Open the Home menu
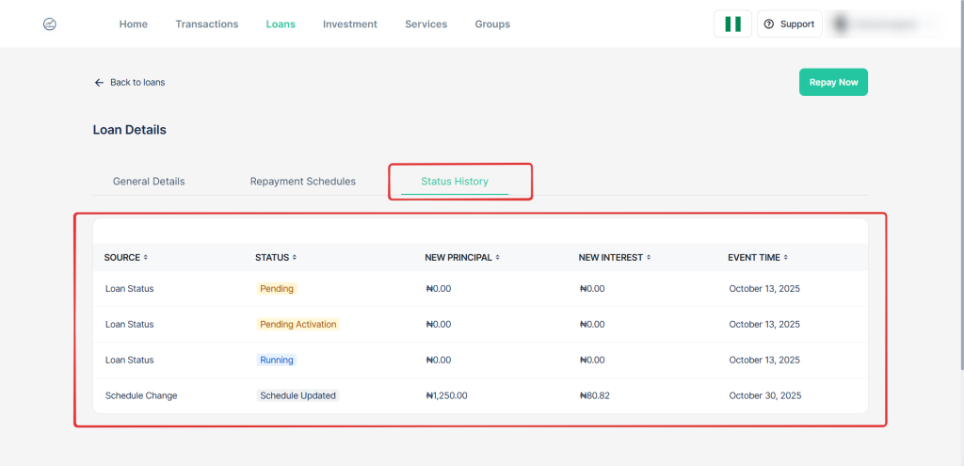This screenshot has width=964, height=466. point(134,24)
